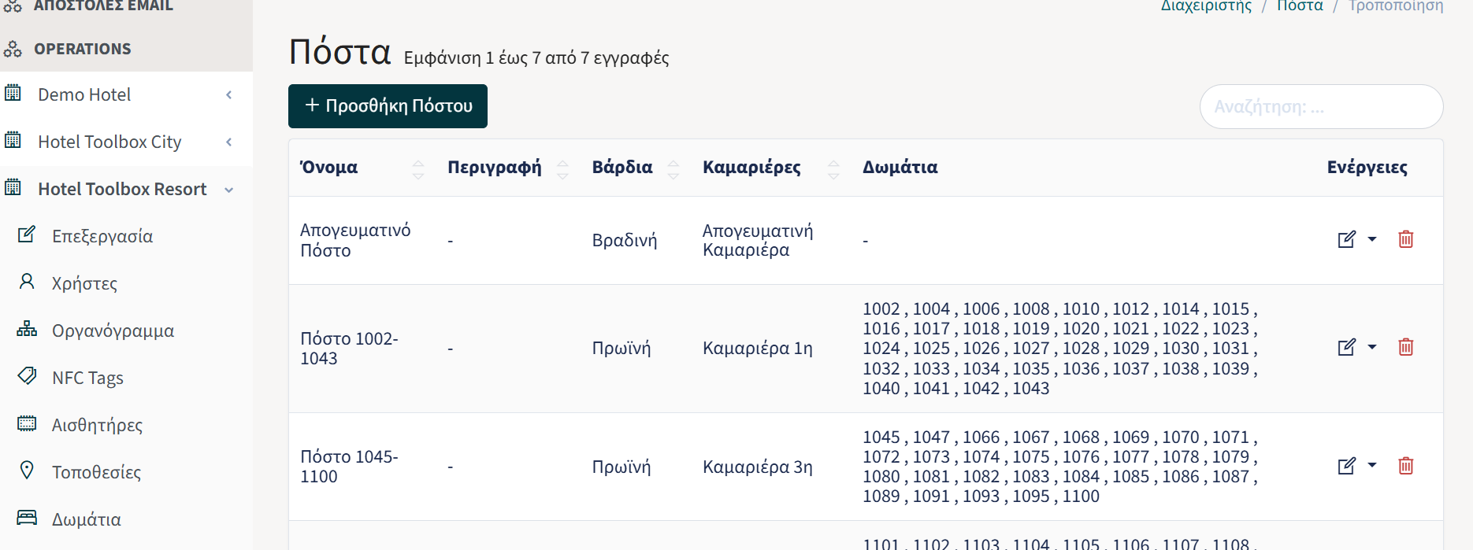Expand the Demo Hotel menu chevron
This screenshot has height=550, width=1473.
tap(229, 95)
